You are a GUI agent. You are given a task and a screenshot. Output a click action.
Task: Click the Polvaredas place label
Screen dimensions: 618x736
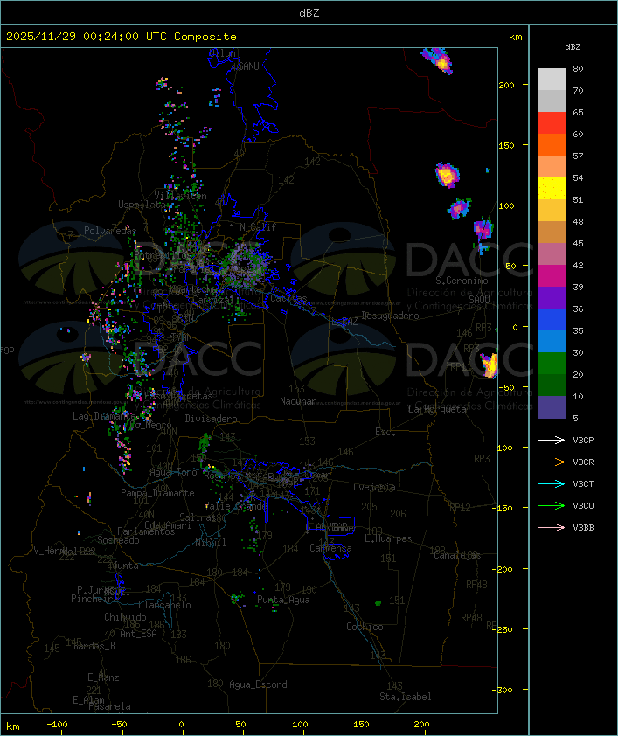(110, 231)
